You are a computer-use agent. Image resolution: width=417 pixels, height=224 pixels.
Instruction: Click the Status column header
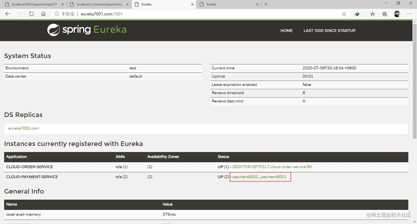[x=223, y=157]
